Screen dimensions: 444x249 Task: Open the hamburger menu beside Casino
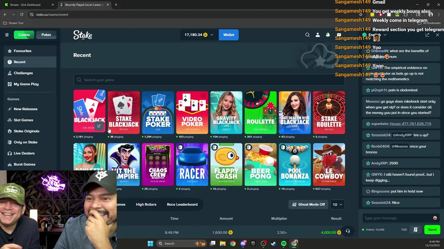click(7, 35)
